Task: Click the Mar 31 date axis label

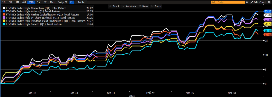Action: [232, 93]
